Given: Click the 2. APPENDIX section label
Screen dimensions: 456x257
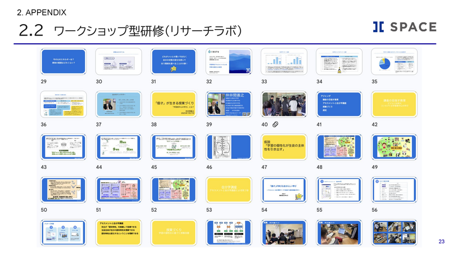Looking at the screenshot, I should (41, 12).
